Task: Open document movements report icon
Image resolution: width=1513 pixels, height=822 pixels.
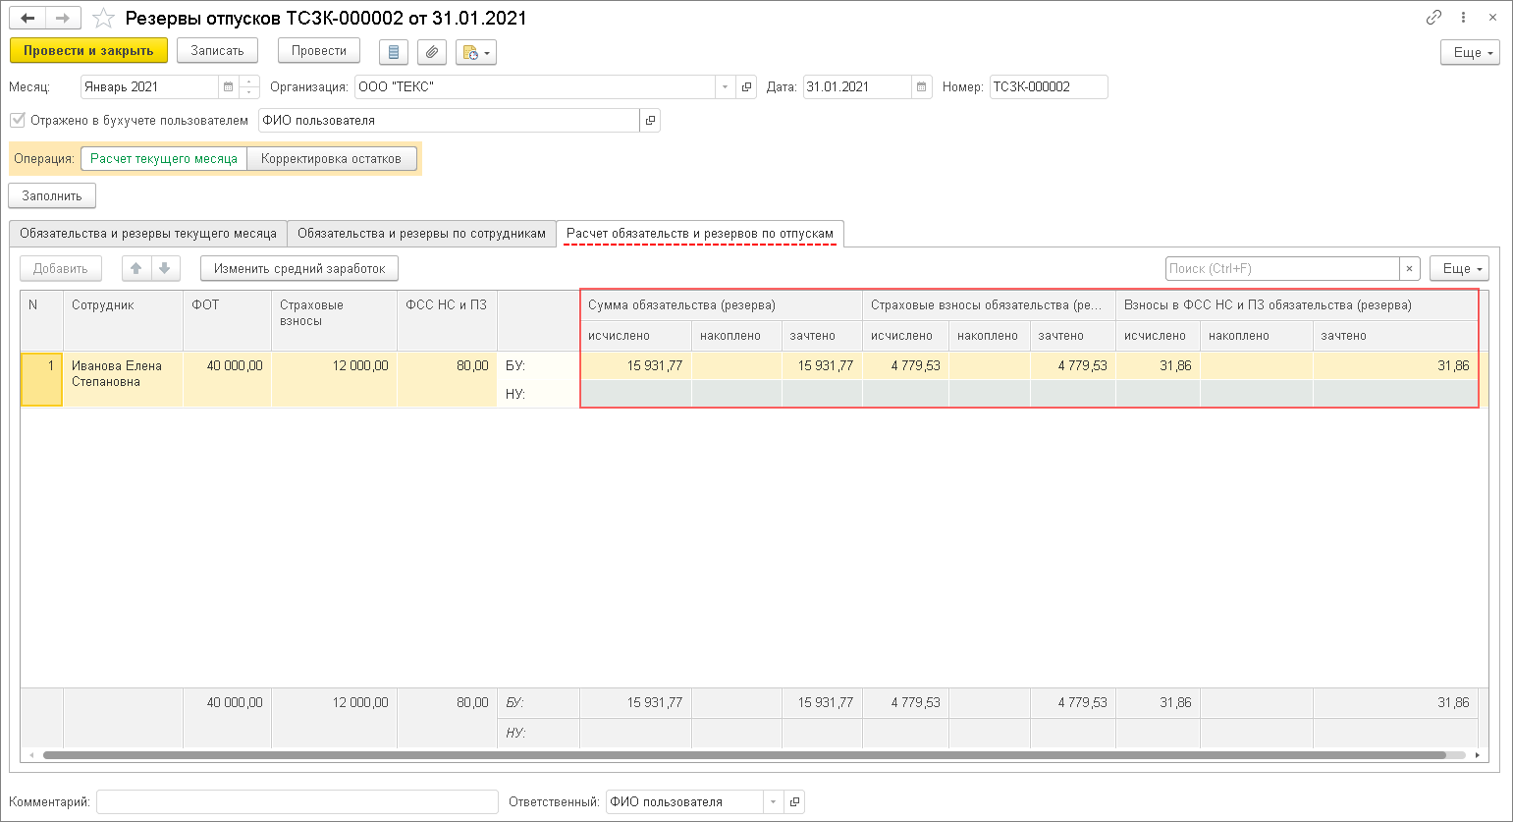Action: 394,52
